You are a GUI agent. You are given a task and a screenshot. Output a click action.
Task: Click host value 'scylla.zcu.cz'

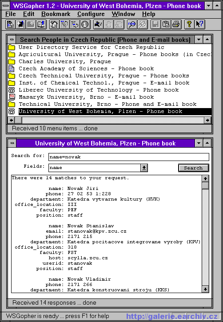tap(88, 258)
